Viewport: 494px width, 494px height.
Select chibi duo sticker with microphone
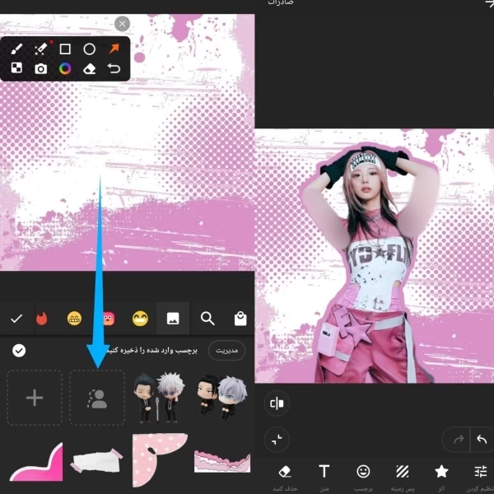coord(160,398)
